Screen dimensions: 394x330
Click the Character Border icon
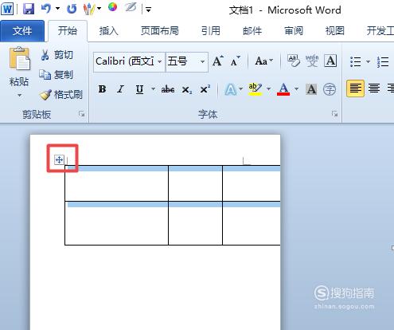click(330, 61)
